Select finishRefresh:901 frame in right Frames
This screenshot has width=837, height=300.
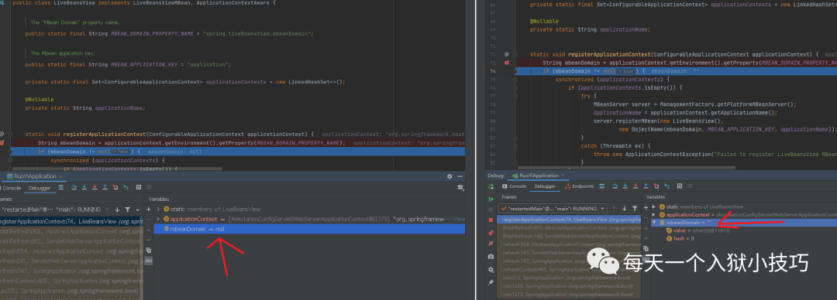(568, 227)
